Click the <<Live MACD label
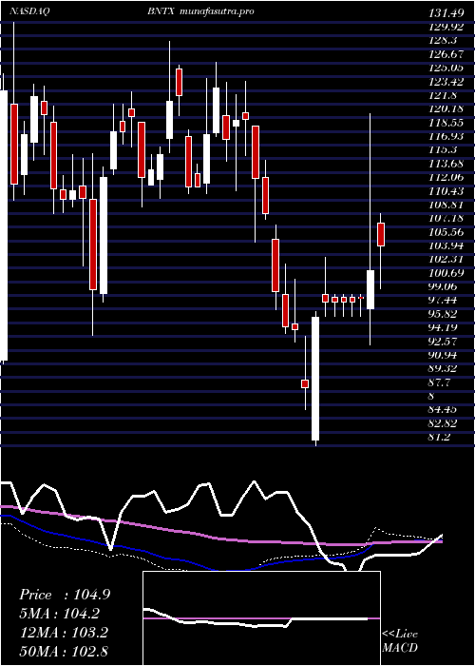 pos(400,641)
